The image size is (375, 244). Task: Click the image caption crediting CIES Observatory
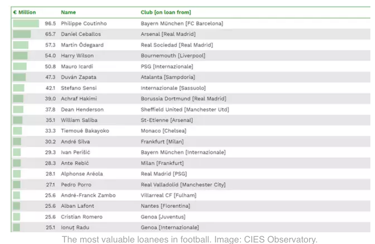coord(189,239)
